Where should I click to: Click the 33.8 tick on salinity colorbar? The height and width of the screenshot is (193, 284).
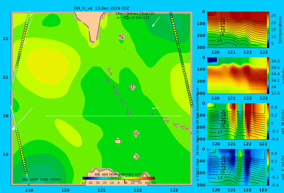pyautogui.click(x=275, y=93)
